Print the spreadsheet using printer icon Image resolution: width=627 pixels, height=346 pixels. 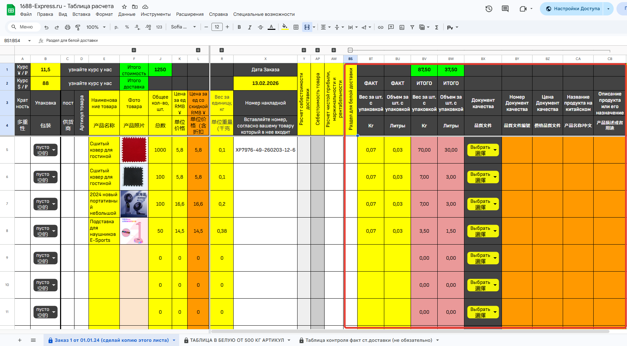coord(67,27)
